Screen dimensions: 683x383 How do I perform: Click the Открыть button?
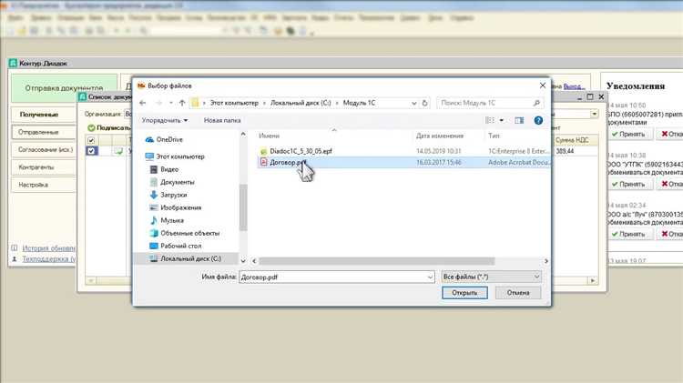pyautogui.click(x=464, y=293)
